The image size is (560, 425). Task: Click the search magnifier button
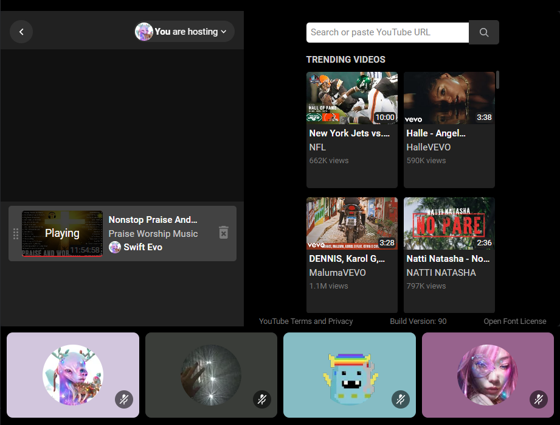[484, 32]
